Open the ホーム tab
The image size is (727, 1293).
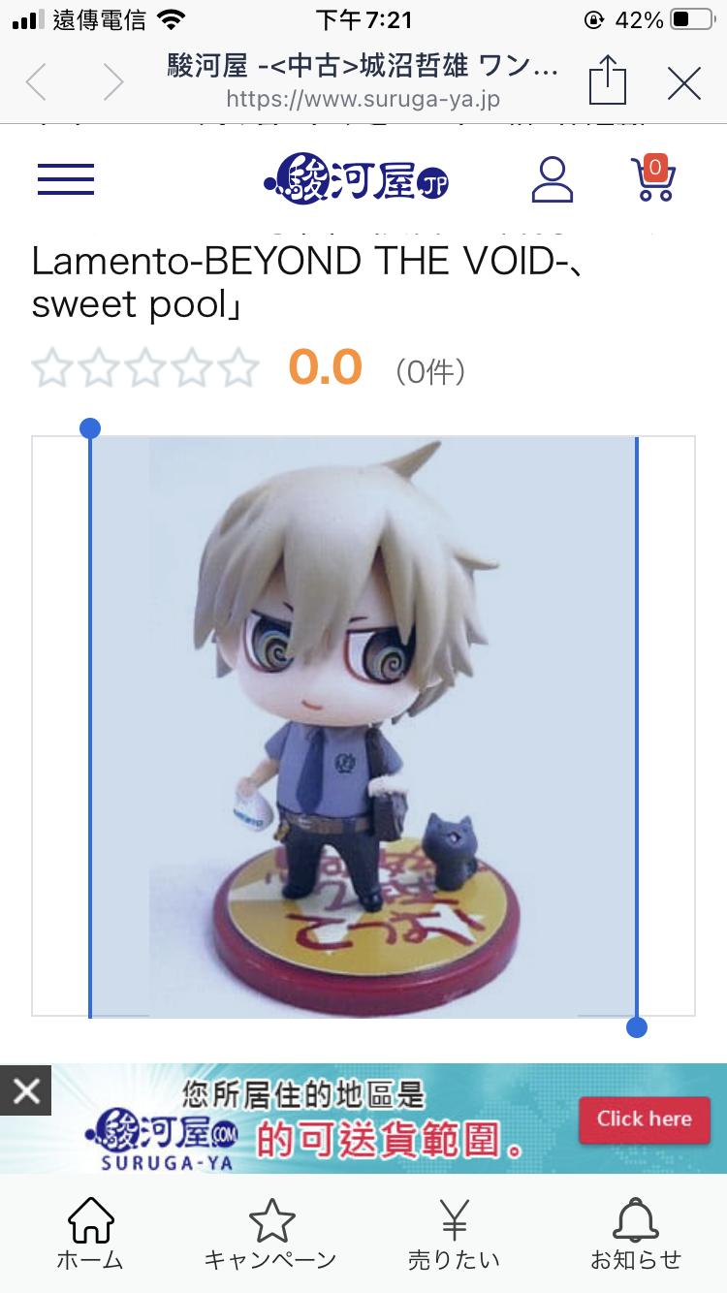(x=90, y=1234)
